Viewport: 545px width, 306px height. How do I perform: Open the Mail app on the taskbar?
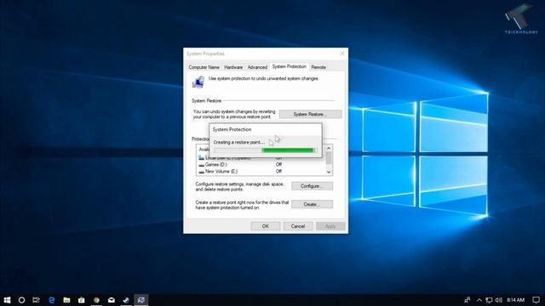112,300
